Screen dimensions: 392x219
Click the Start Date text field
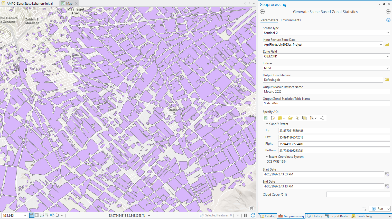pos(323,174)
